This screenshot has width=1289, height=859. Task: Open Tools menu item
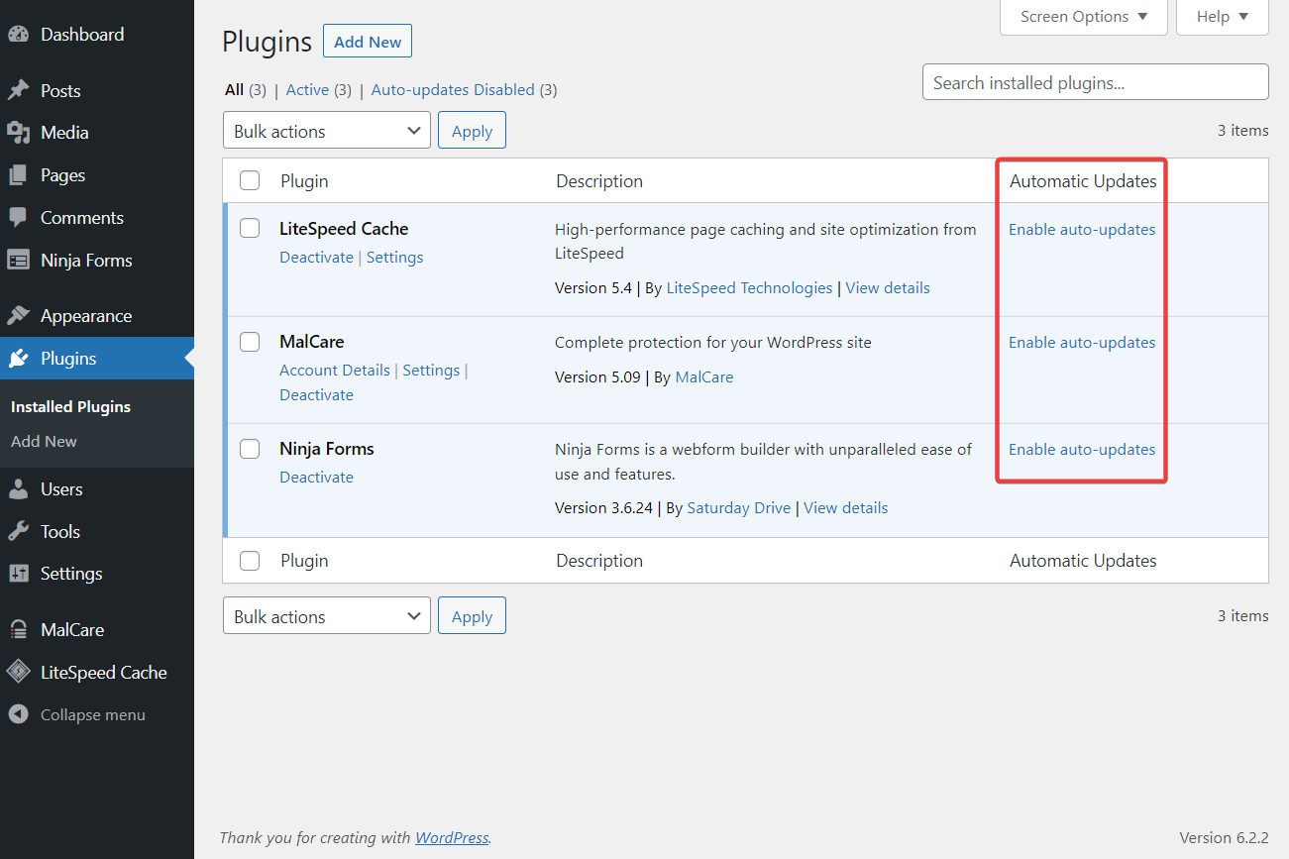click(97, 532)
